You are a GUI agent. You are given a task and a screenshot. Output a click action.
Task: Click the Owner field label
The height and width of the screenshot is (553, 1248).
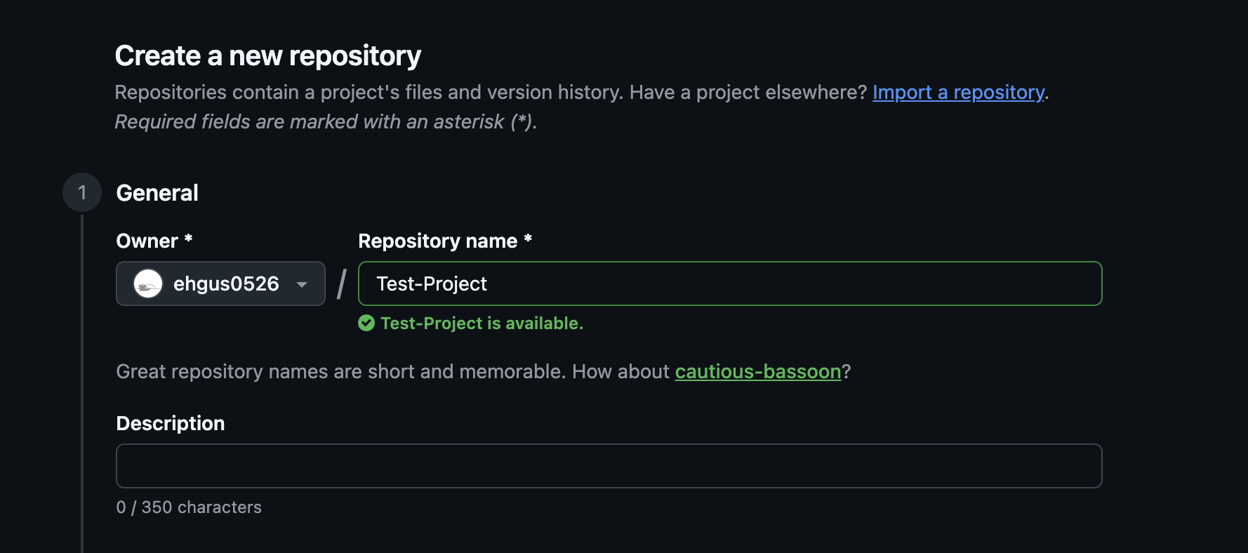[x=154, y=241]
